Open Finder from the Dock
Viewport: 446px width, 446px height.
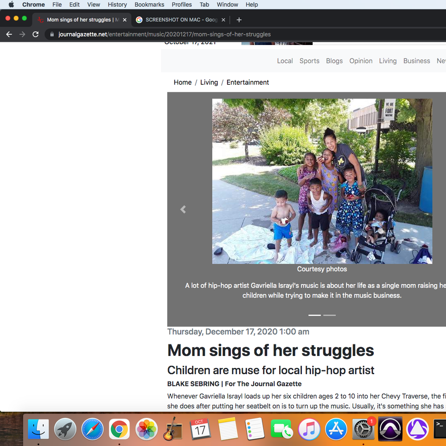38,429
